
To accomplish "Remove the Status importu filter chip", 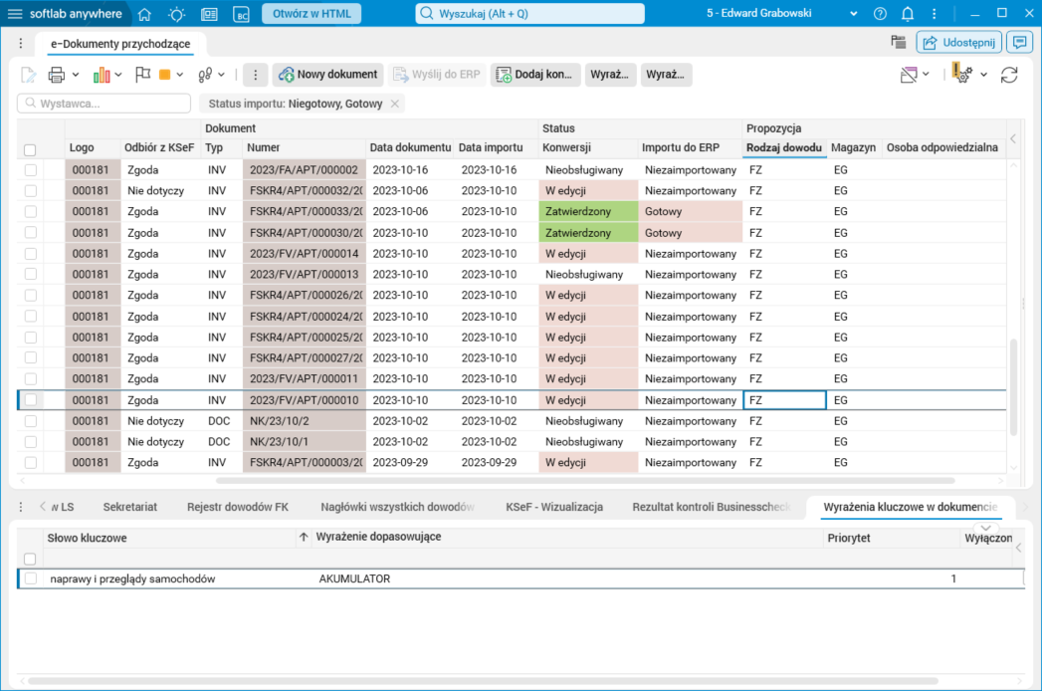I will coord(395,104).
